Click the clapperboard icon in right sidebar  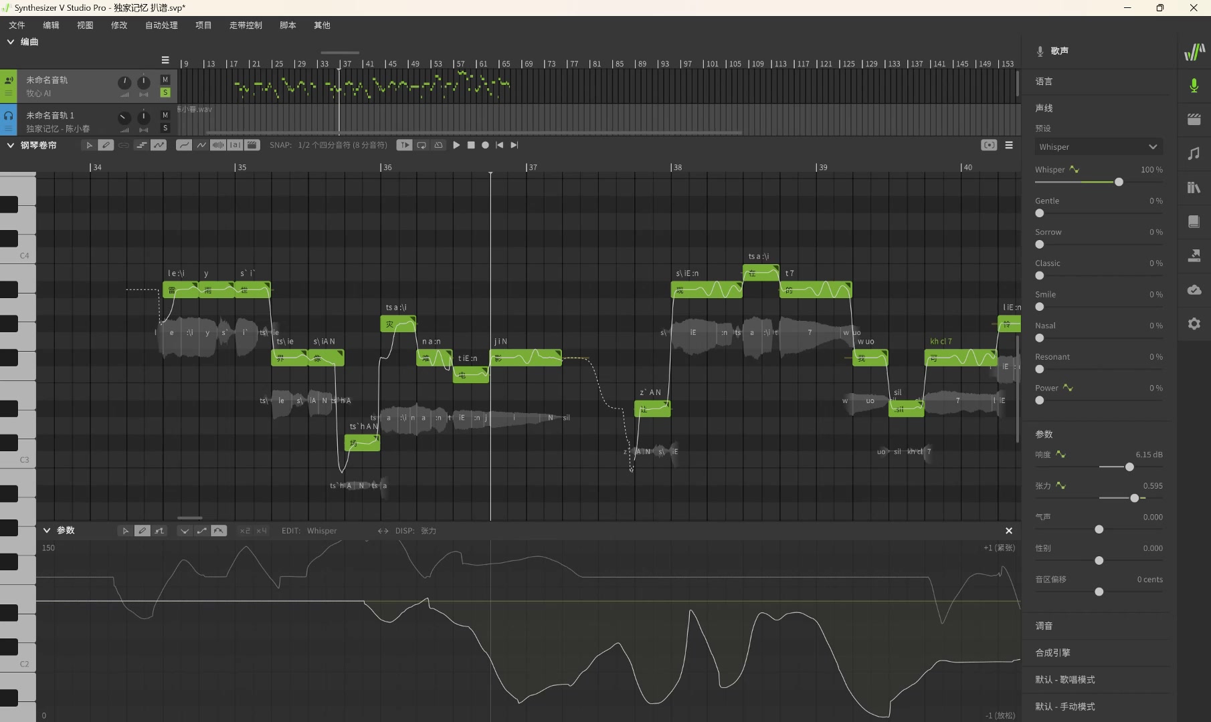1194,120
